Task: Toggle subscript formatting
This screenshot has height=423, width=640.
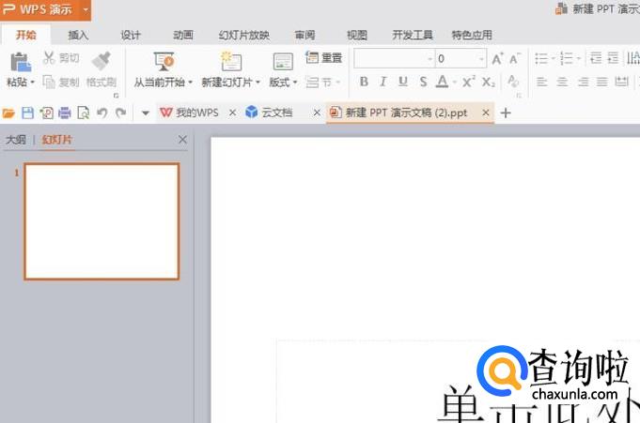Action: click(488, 82)
